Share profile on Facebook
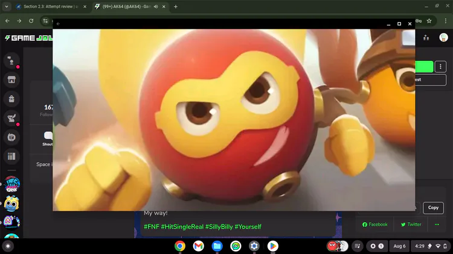 coord(375,225)
